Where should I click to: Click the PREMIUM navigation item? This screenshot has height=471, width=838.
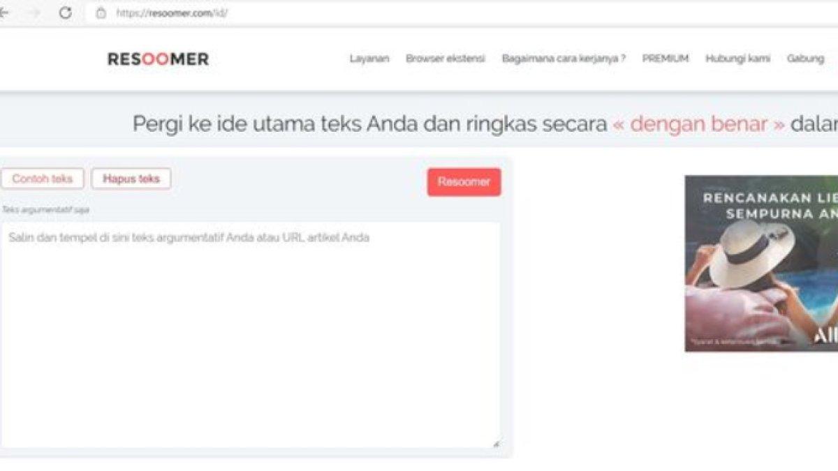click(664, 59)
